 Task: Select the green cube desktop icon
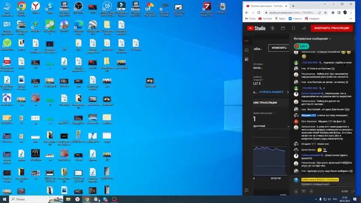pos(7,44)
